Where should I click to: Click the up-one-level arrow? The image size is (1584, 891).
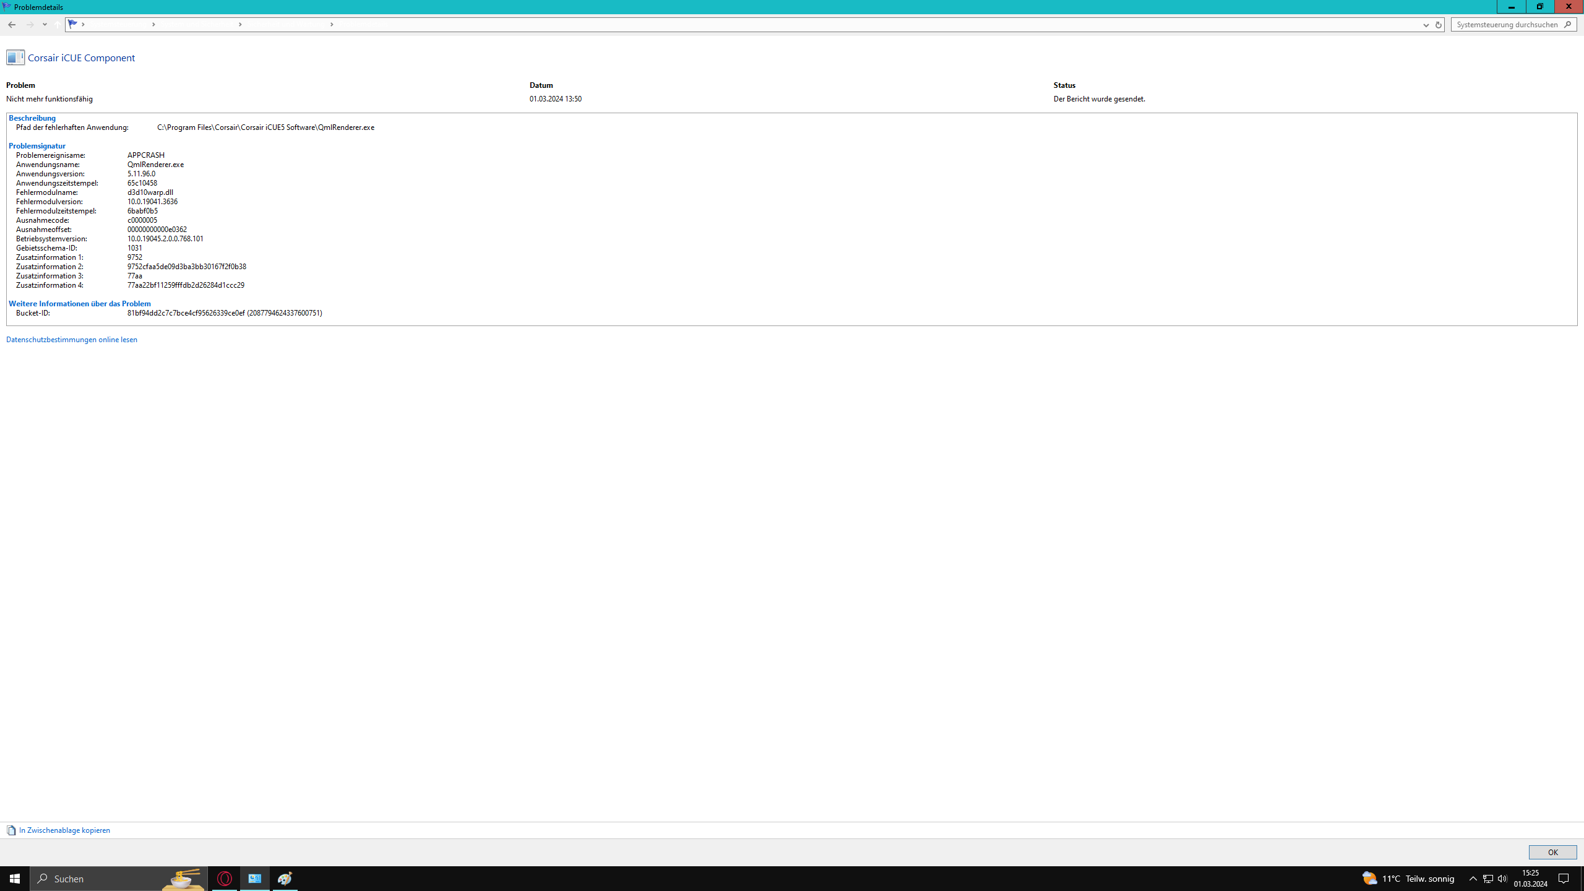pyautogui.click(x=58, y=25)
